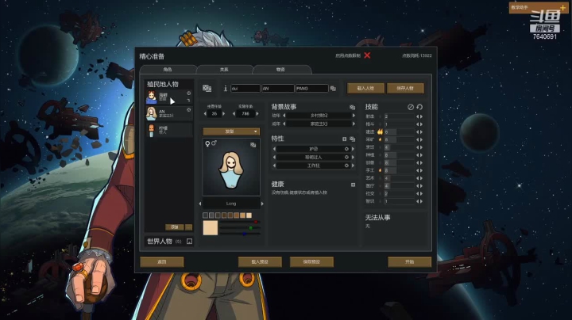
Task: Randomize the entire character with dice icon
Action: [207, 89]
